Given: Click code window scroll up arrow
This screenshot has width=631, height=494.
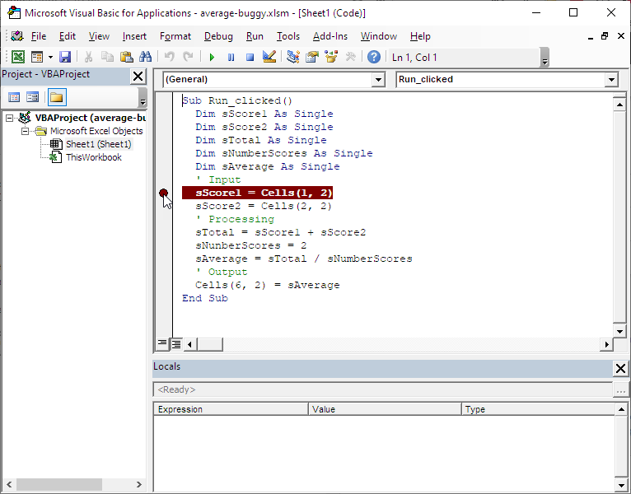Looking at the screenshot, I should pyautogui.click(x=619, y=105).
